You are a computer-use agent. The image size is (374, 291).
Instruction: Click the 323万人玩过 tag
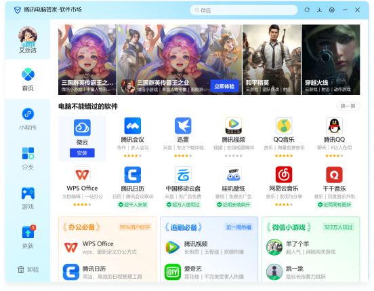pyautogui.click(x=338, y=227)
